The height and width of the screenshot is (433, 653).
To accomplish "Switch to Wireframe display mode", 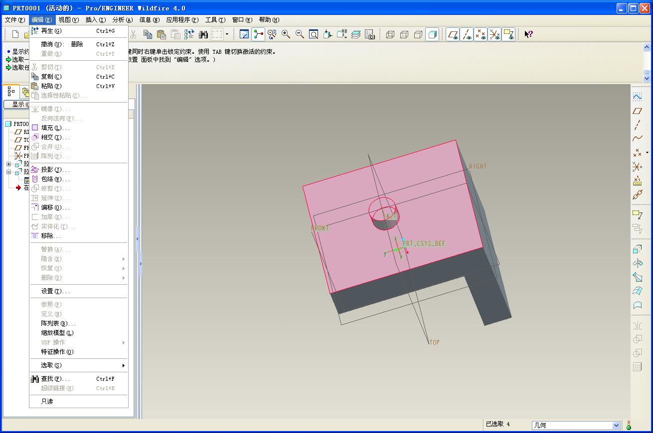I will pyautogui.click(x=390, y=34).
